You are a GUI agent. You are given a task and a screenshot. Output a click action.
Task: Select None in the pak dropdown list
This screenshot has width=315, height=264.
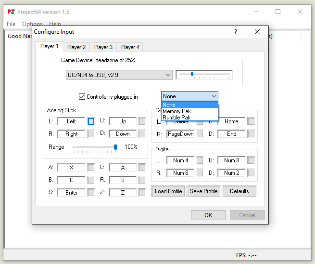tap(189, 105)
